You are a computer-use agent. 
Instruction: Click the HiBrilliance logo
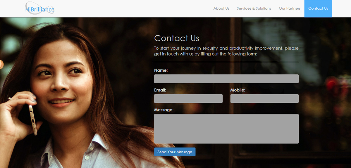coord(40,8)
